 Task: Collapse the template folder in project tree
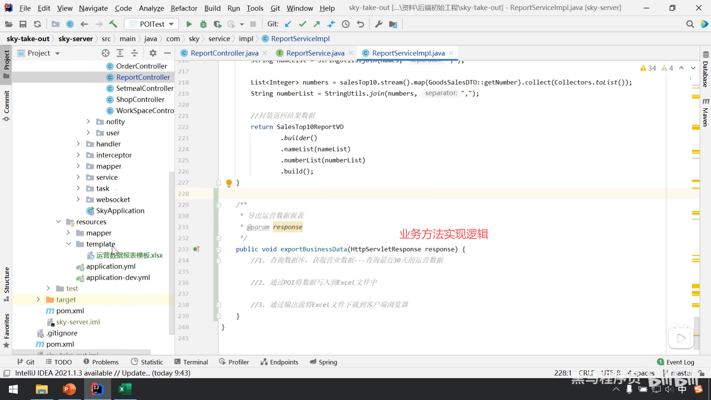pos(69,244)
